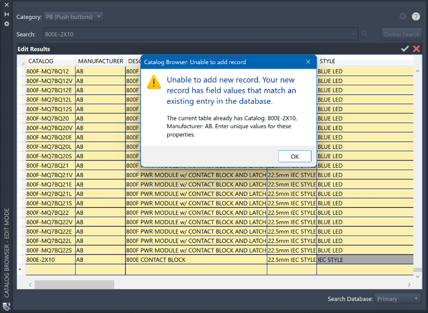428x313 pixels.
Task: Select catalog cell 800F-MQ7BQ21
Action: [51, 166]
